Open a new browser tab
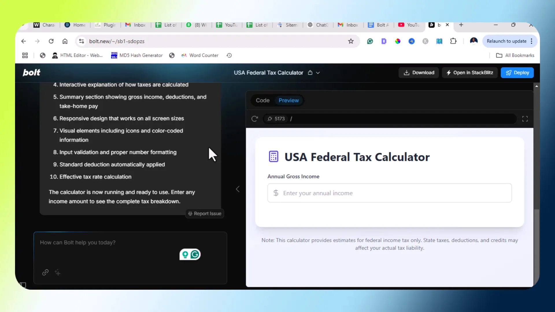Screen dimensions: 555x312 click(461, 25)
